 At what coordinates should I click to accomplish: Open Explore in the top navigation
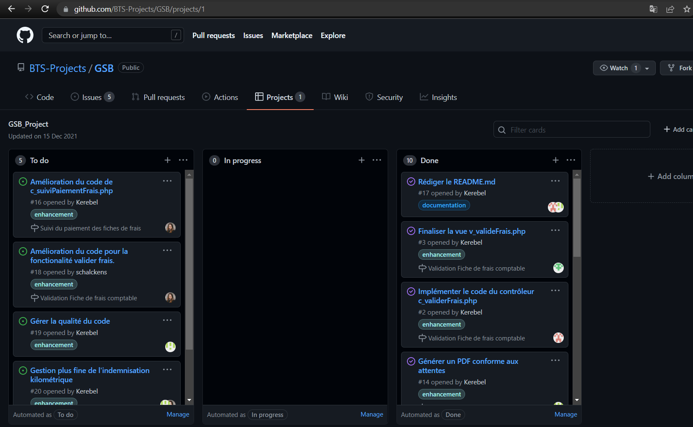pyautogui.click(x=333, y=36)
